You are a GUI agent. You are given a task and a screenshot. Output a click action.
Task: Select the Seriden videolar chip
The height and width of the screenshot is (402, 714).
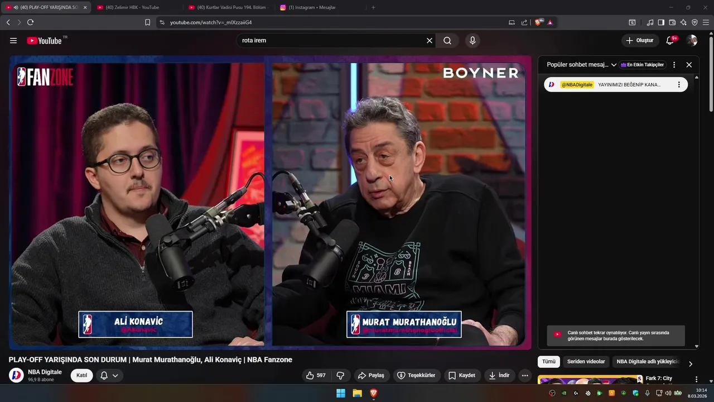point(586,362)
